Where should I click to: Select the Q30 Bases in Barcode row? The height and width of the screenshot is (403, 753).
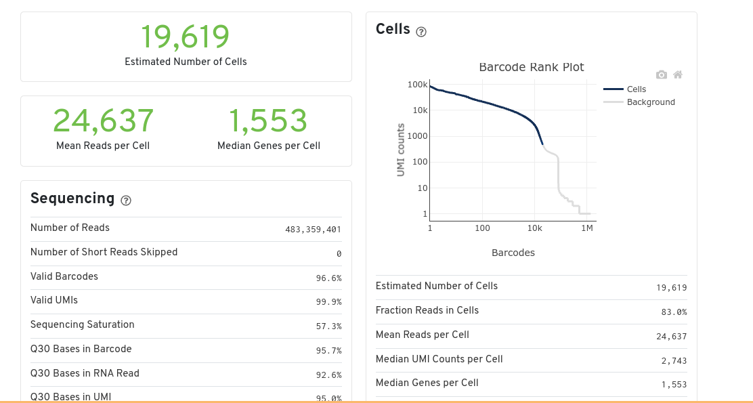click(x=186, y=350)
